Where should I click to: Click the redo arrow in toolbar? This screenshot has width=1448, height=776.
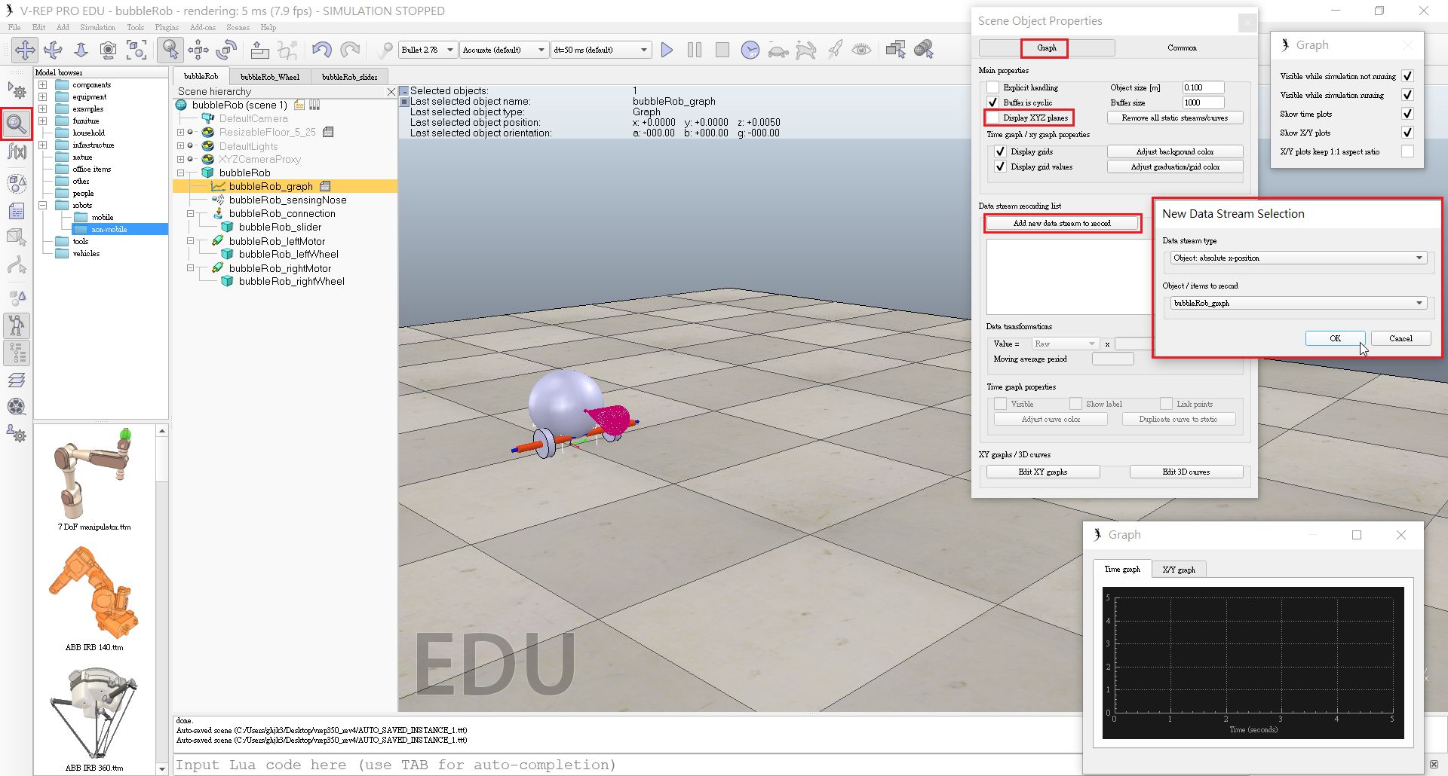pyautogui.click(x=350, y=50)
